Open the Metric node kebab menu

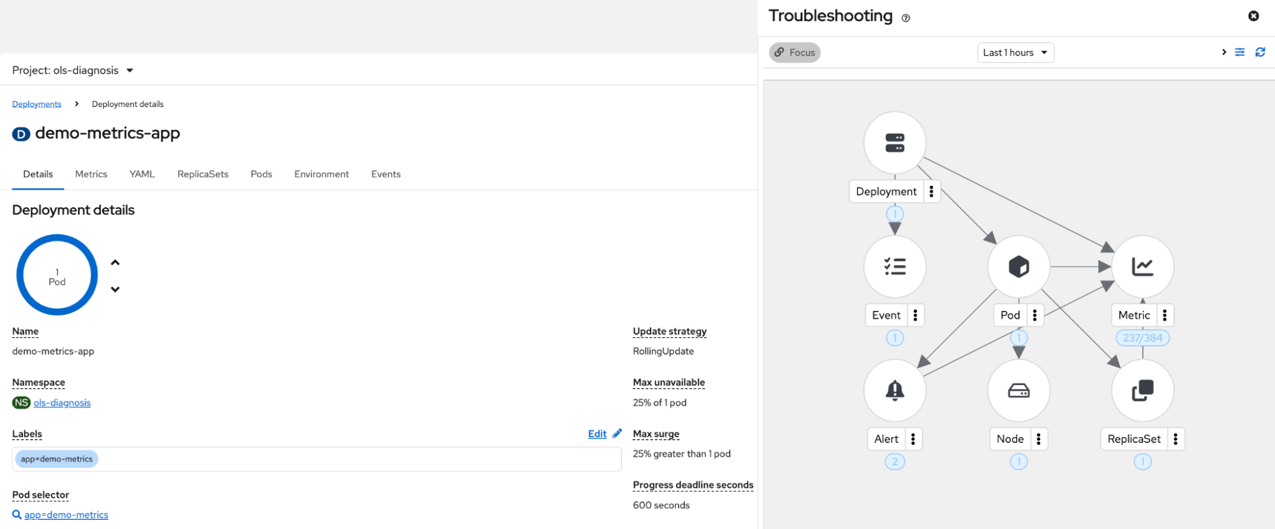click(1165, 315)
